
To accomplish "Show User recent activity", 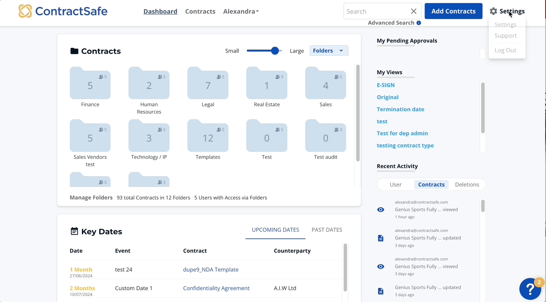I will coord(396,184).
